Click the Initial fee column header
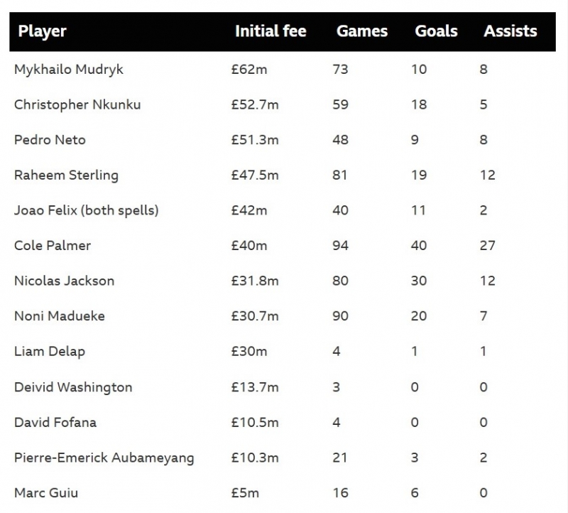 271,31
